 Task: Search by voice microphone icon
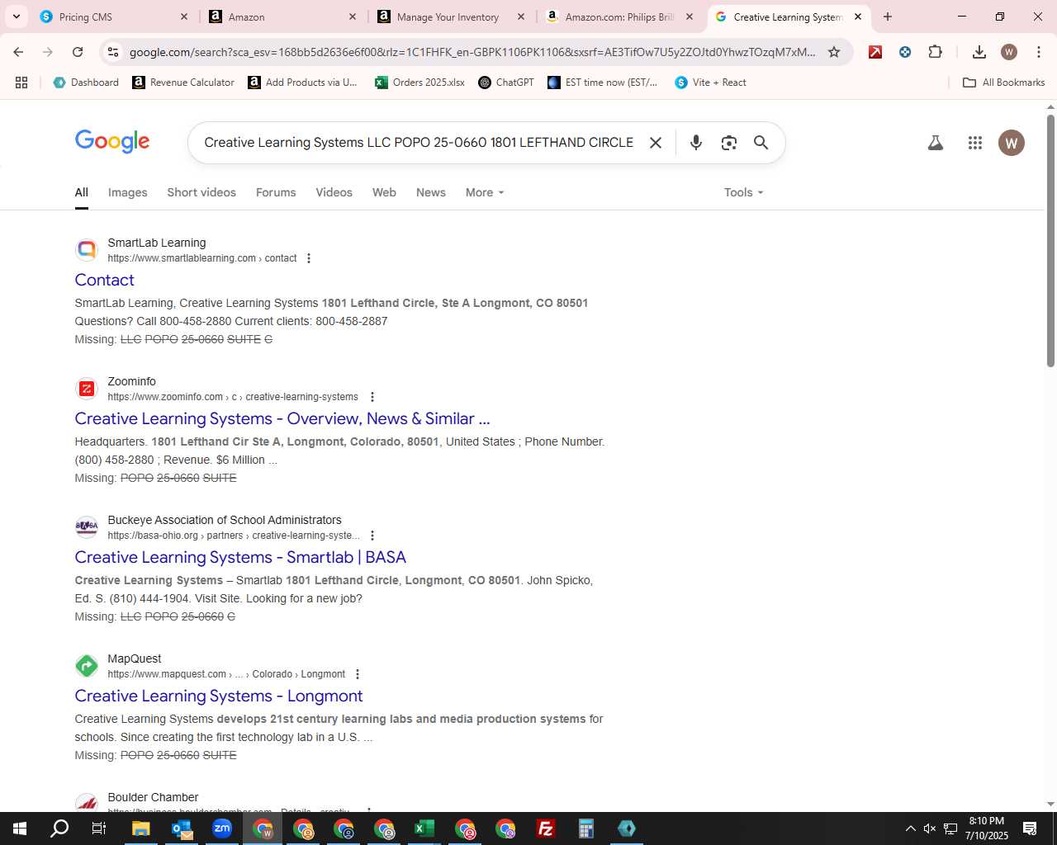696,143
